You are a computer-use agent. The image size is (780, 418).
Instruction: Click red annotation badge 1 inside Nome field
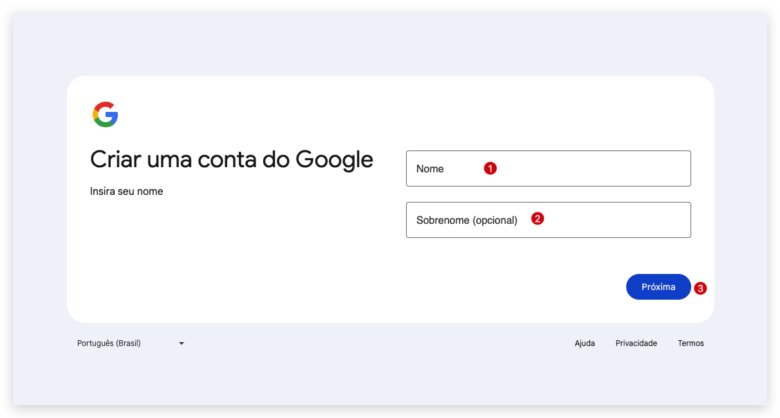coord(492,168)
